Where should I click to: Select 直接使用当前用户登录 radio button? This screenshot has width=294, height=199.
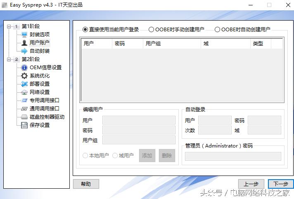tap(85, 30)
